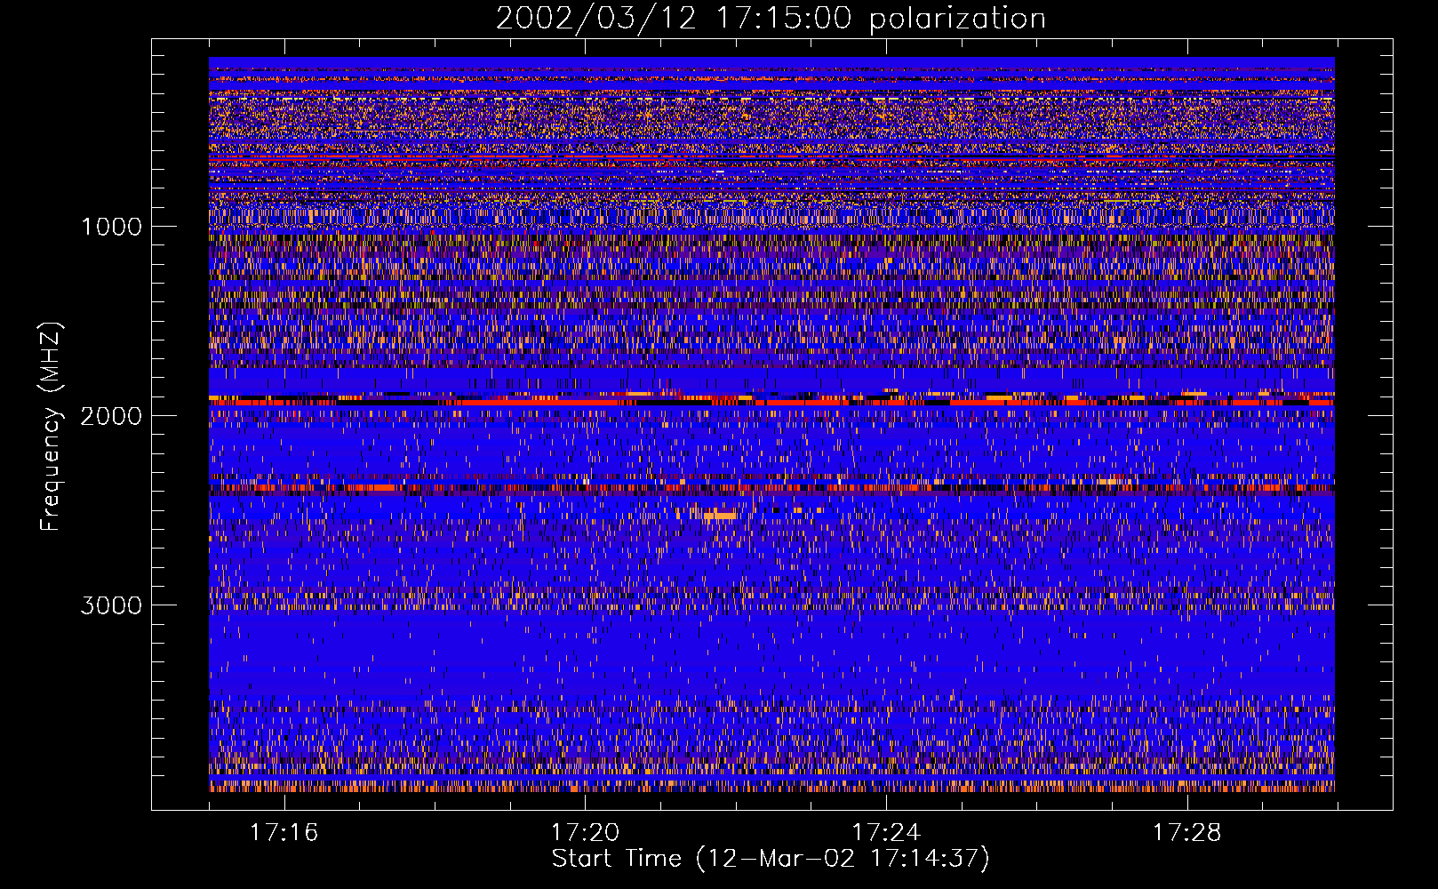Click the 'Start Time (12-Mar-02 17:14:37)' label
Image resolution: width=1438 pixels, height=889 pixels.
(771, 859)
